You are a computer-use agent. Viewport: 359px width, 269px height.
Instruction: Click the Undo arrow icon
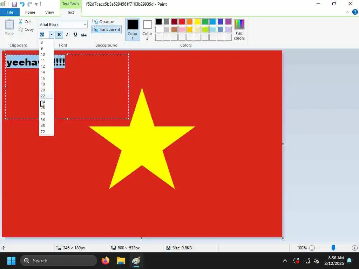coord(22,4)
